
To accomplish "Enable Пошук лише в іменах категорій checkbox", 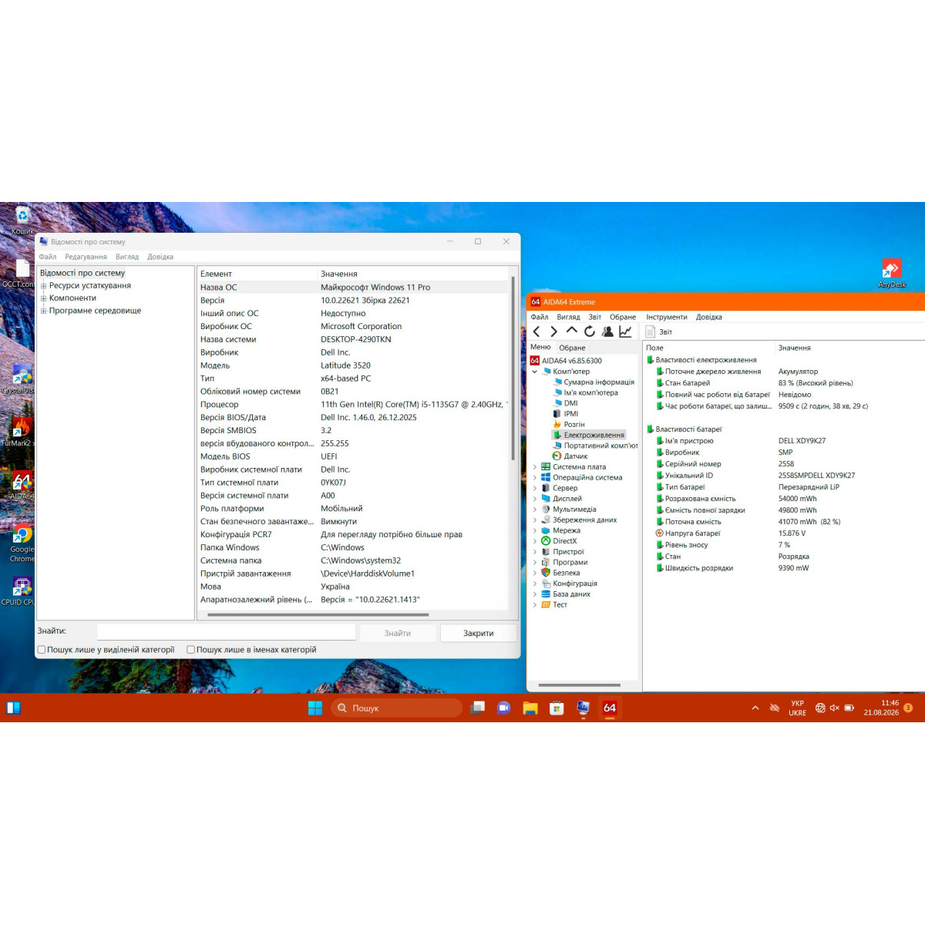I will tap(190, 650).
